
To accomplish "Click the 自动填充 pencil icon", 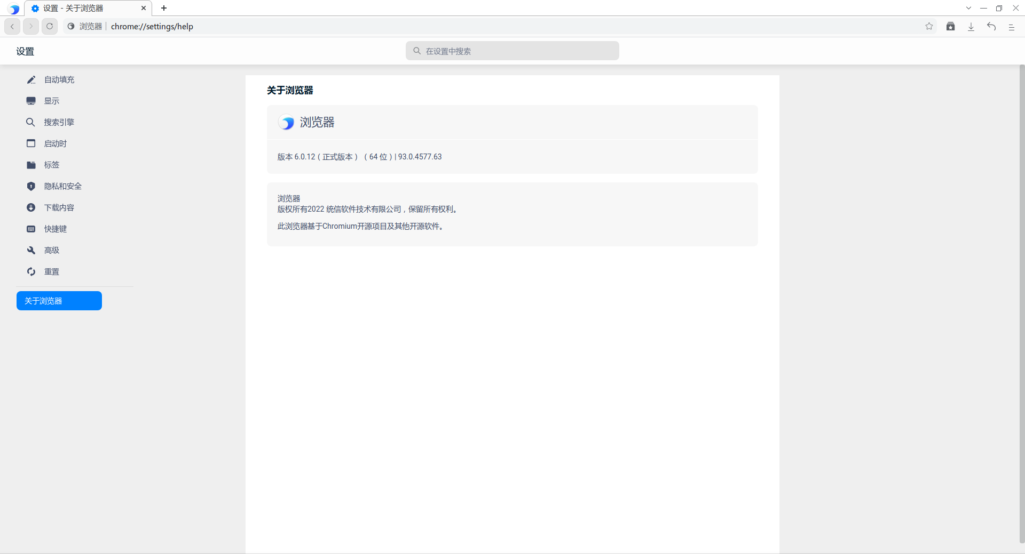I will pyautogui.click(x=31, y=79).
